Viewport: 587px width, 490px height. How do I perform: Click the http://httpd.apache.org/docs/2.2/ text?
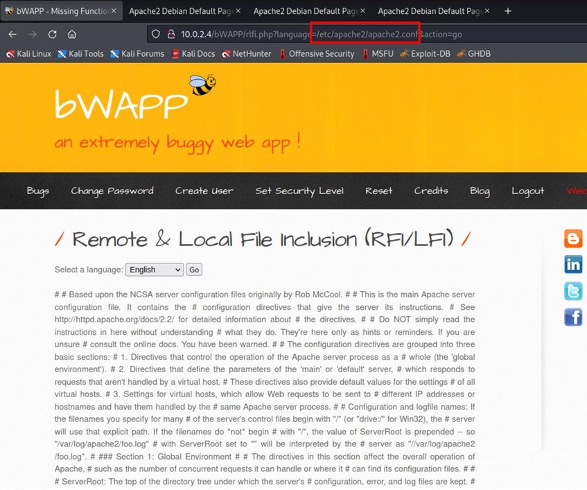(114, 320)
